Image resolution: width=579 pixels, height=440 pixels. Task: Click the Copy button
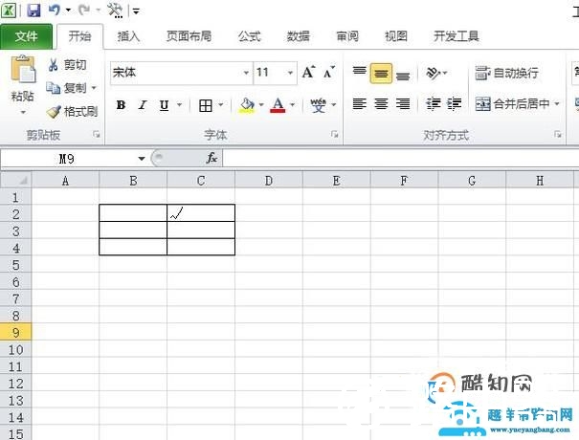coord(66,88)
